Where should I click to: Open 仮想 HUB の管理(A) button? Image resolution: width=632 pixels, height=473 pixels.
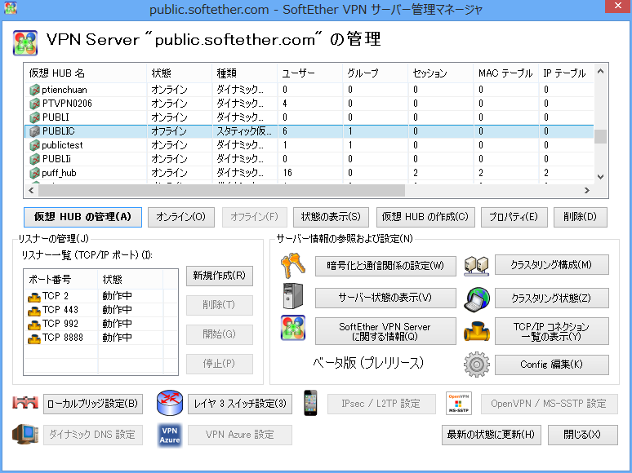pyautogui.click(x=82, y=217)
